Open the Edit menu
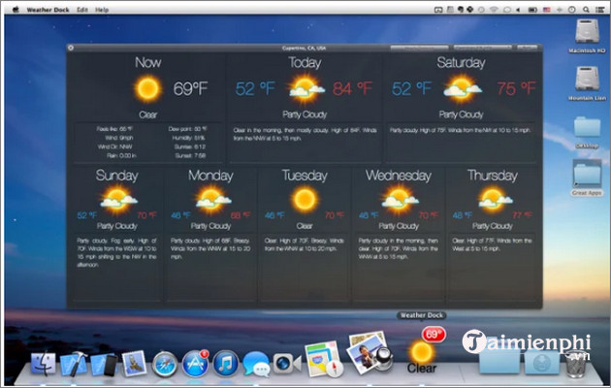Screen dimensions: 611x388 82,10
